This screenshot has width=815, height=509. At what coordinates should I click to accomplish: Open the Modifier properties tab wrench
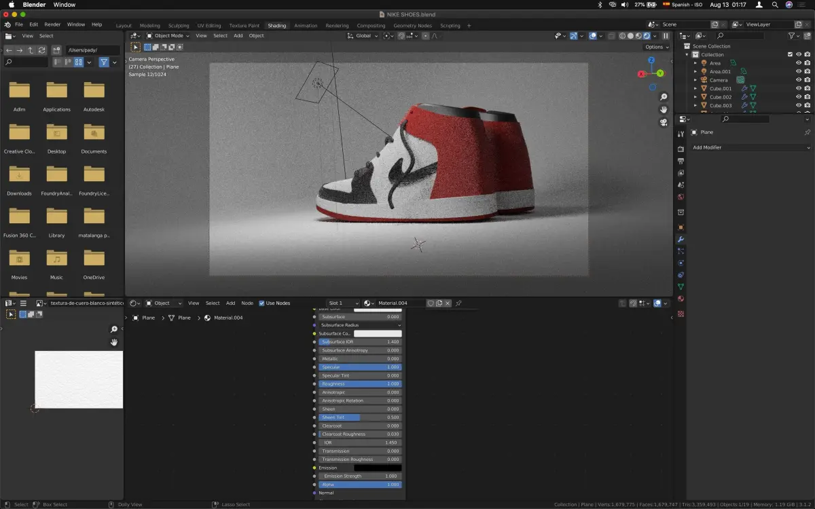[x=681, y=240]
